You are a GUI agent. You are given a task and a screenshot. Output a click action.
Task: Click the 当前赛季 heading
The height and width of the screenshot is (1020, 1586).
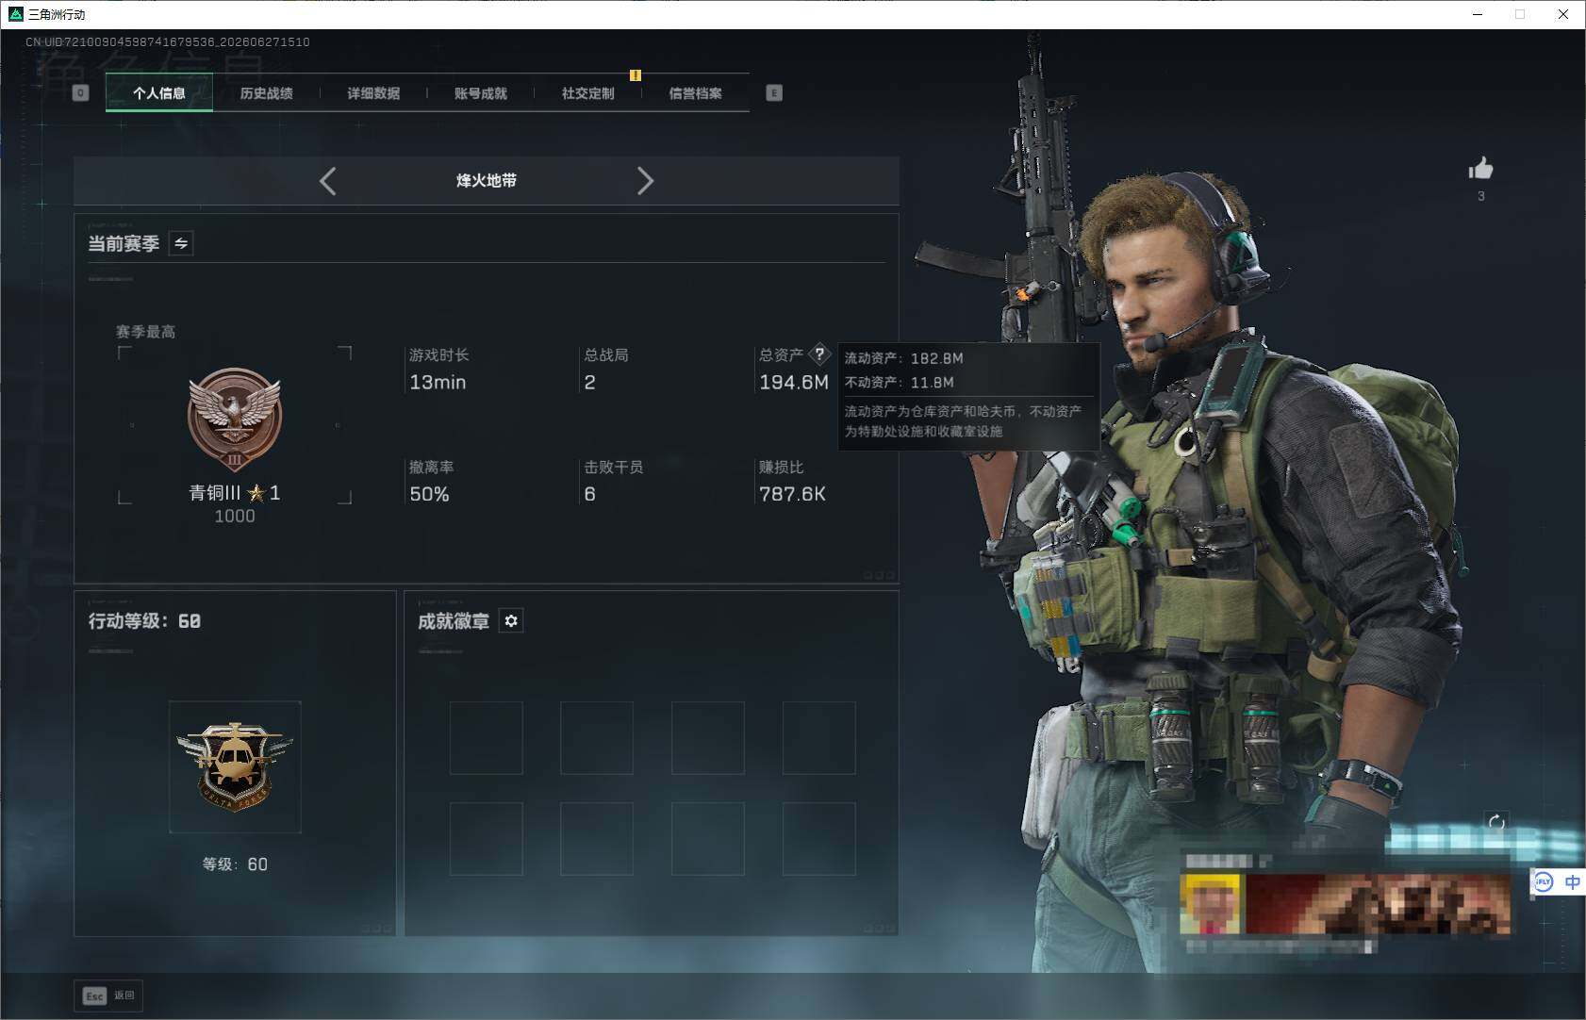(124, 244)
